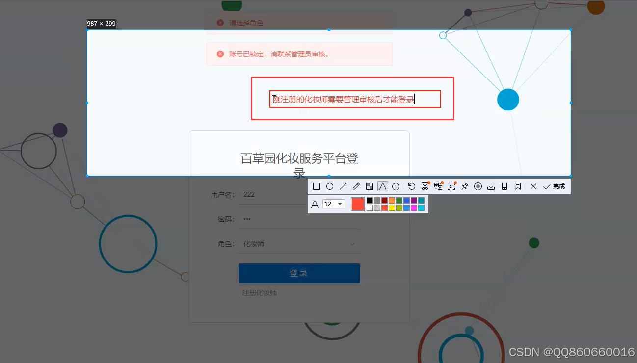Run text recognition on the capture
637x363 pixels.
(451, 186)
